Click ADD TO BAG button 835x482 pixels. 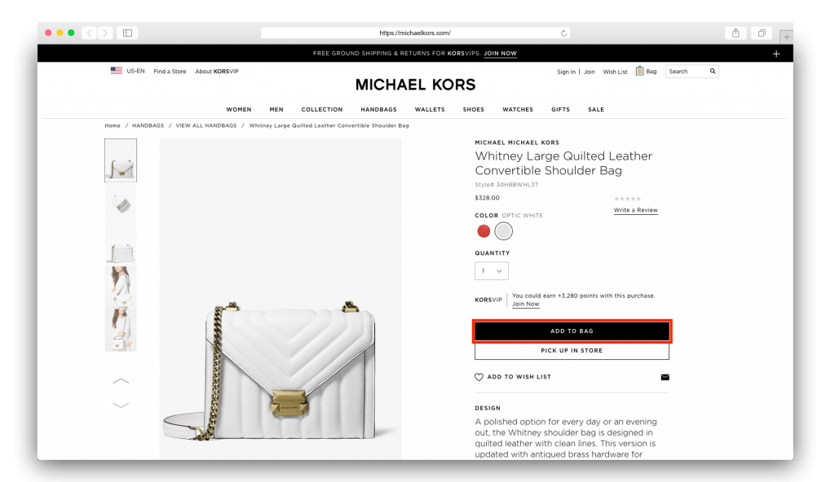(x=572, y=331)
